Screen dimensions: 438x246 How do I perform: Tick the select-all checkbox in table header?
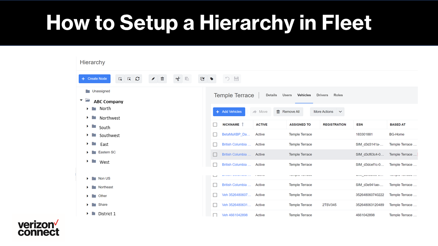tap(215, 124)
